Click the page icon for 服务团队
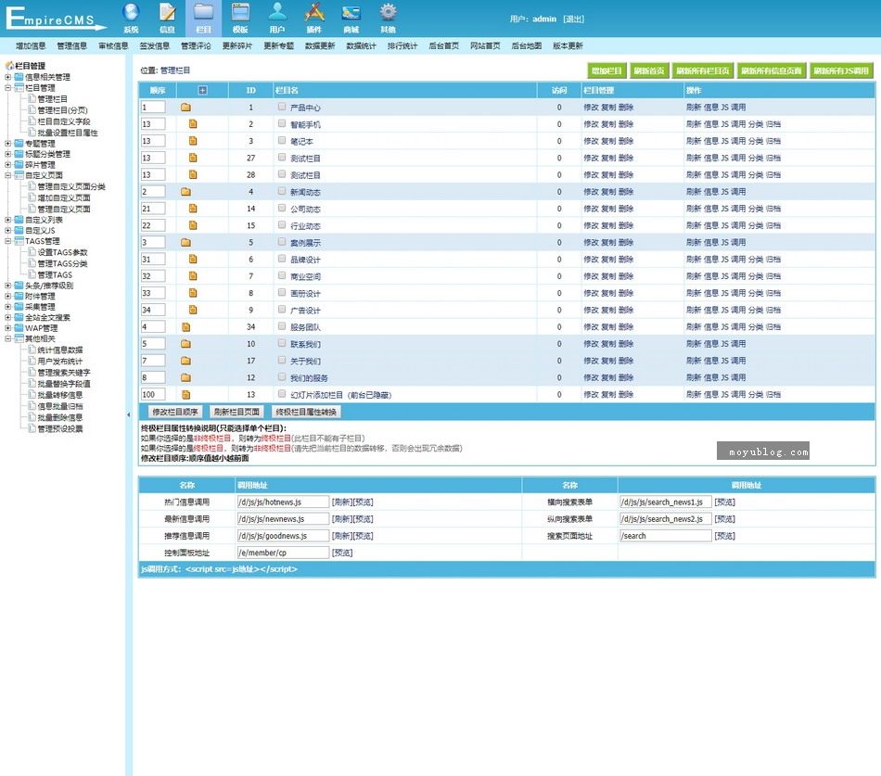Image resolution: width=881 pixels, height=776 pixels. coord(186,326)
